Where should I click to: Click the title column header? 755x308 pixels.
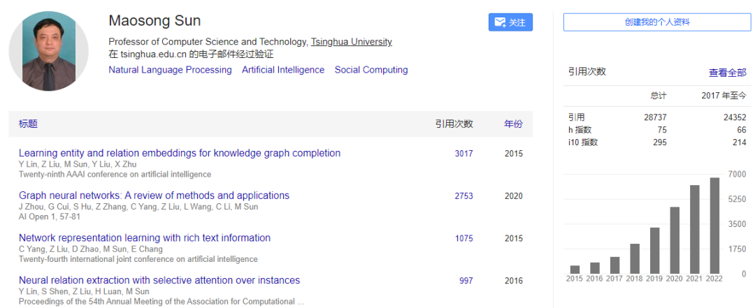(28, 124)
